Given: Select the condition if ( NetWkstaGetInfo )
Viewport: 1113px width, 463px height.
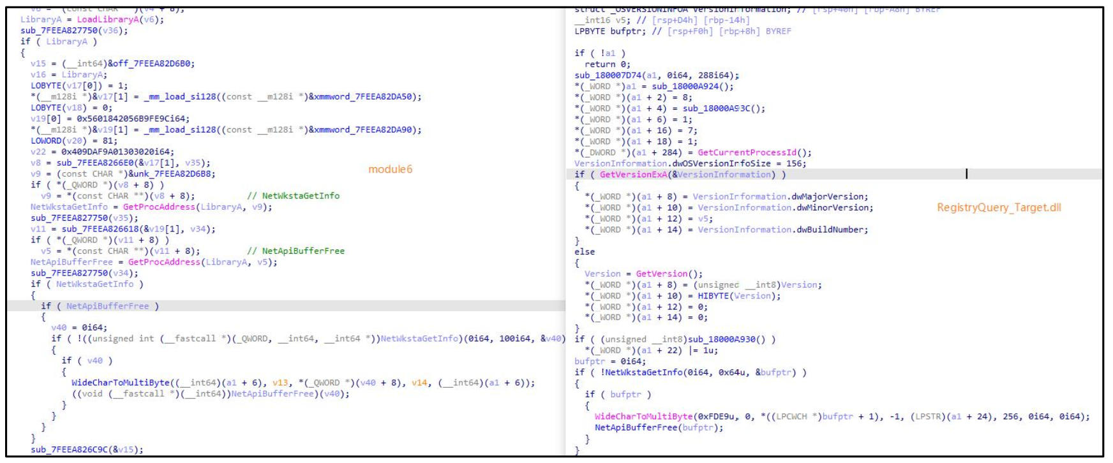Looking at the screenshot, I should [87, 284].
